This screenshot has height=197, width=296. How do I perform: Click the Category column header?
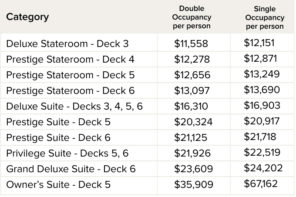click(27, 17)
